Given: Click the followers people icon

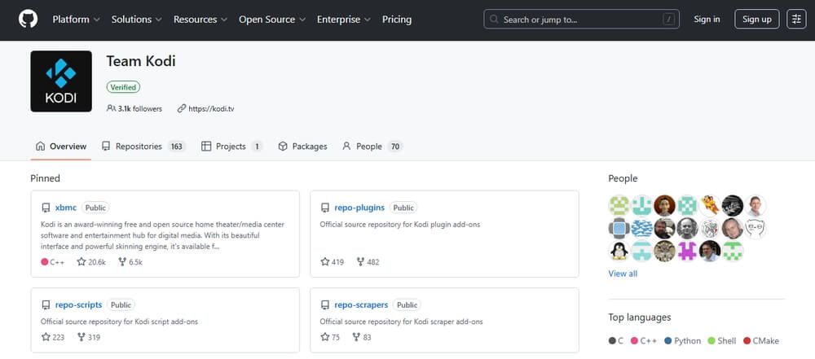Looking at the screenshot, I should (x=111, y=108).
